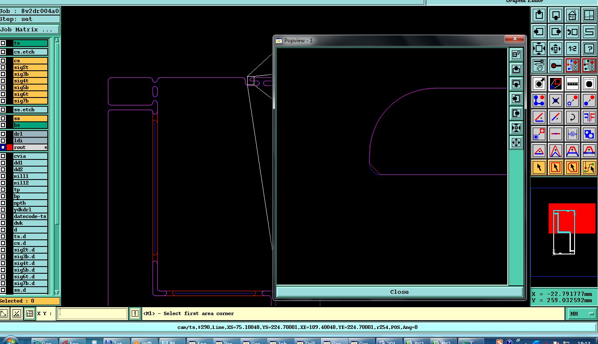
Task: Switch to the Tot taskbar item
Action: 116,341
